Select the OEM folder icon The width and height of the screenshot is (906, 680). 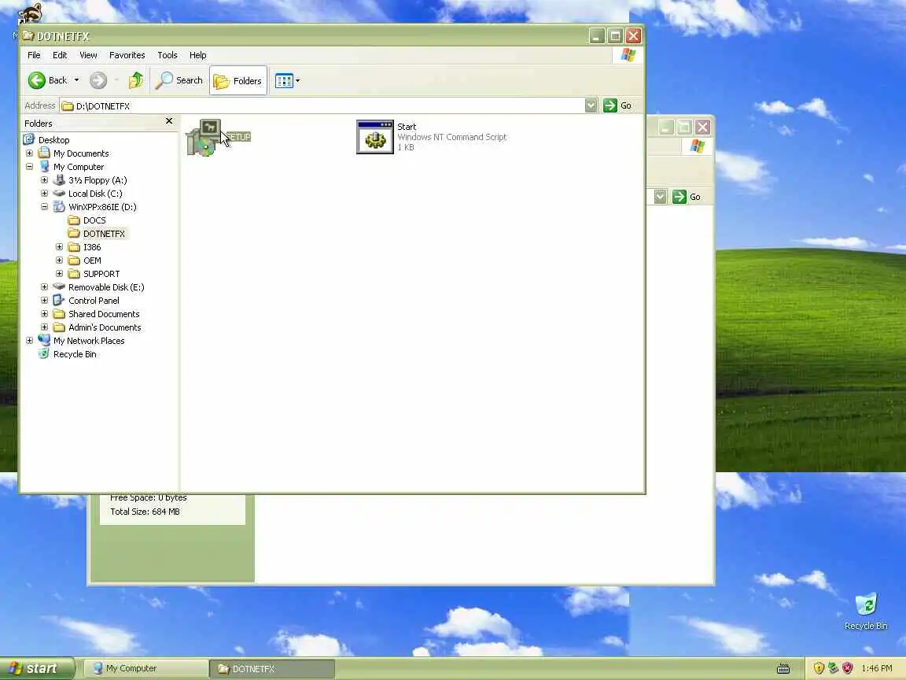(x=74, y=261)
